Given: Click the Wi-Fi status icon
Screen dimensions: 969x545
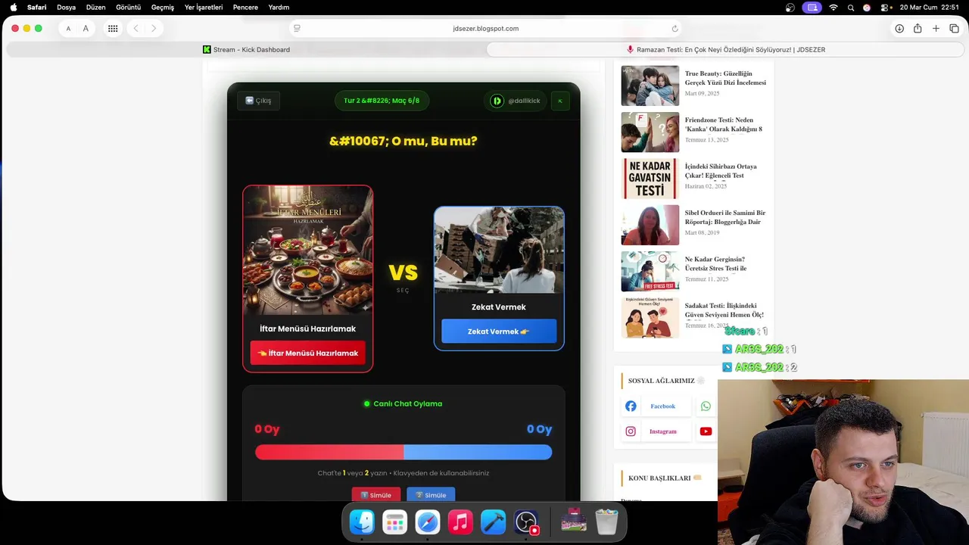Looking at the screenshot, I should pos(833,8).
